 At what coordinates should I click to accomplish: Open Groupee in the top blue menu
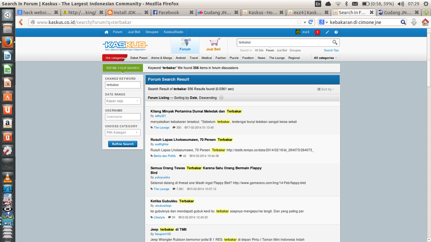click(152, 32)
